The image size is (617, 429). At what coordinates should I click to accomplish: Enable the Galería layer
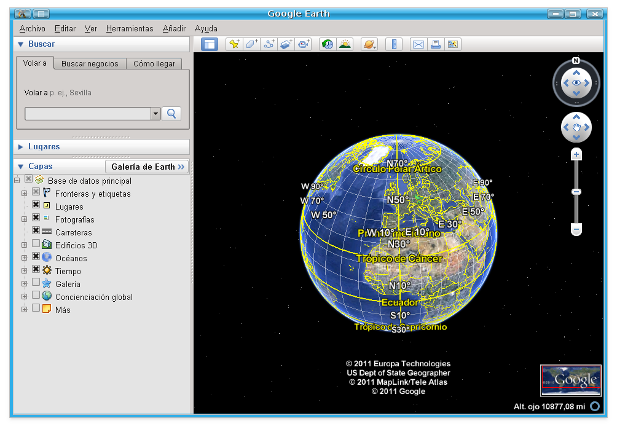click(x=35, y=284)
